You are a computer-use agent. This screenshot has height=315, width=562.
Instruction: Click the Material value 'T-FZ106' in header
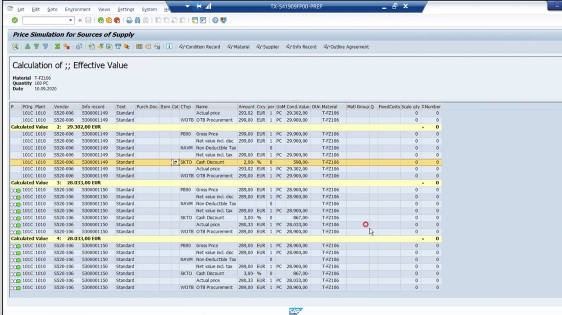(x=42, y=78)
